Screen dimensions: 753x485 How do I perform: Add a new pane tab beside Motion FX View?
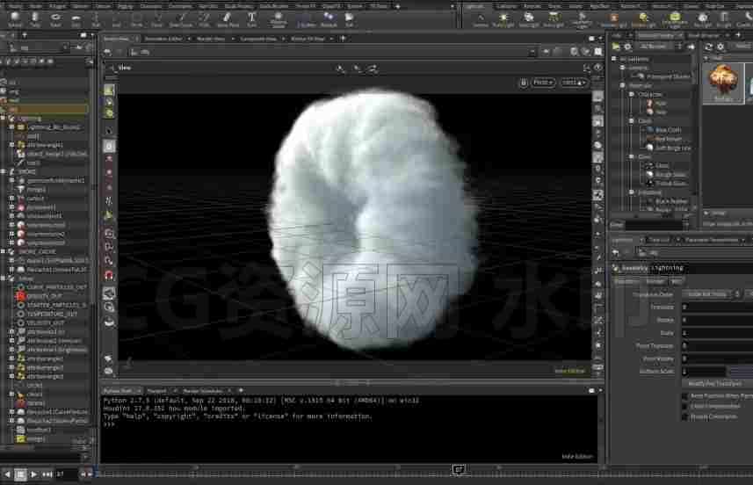[343, 39]
